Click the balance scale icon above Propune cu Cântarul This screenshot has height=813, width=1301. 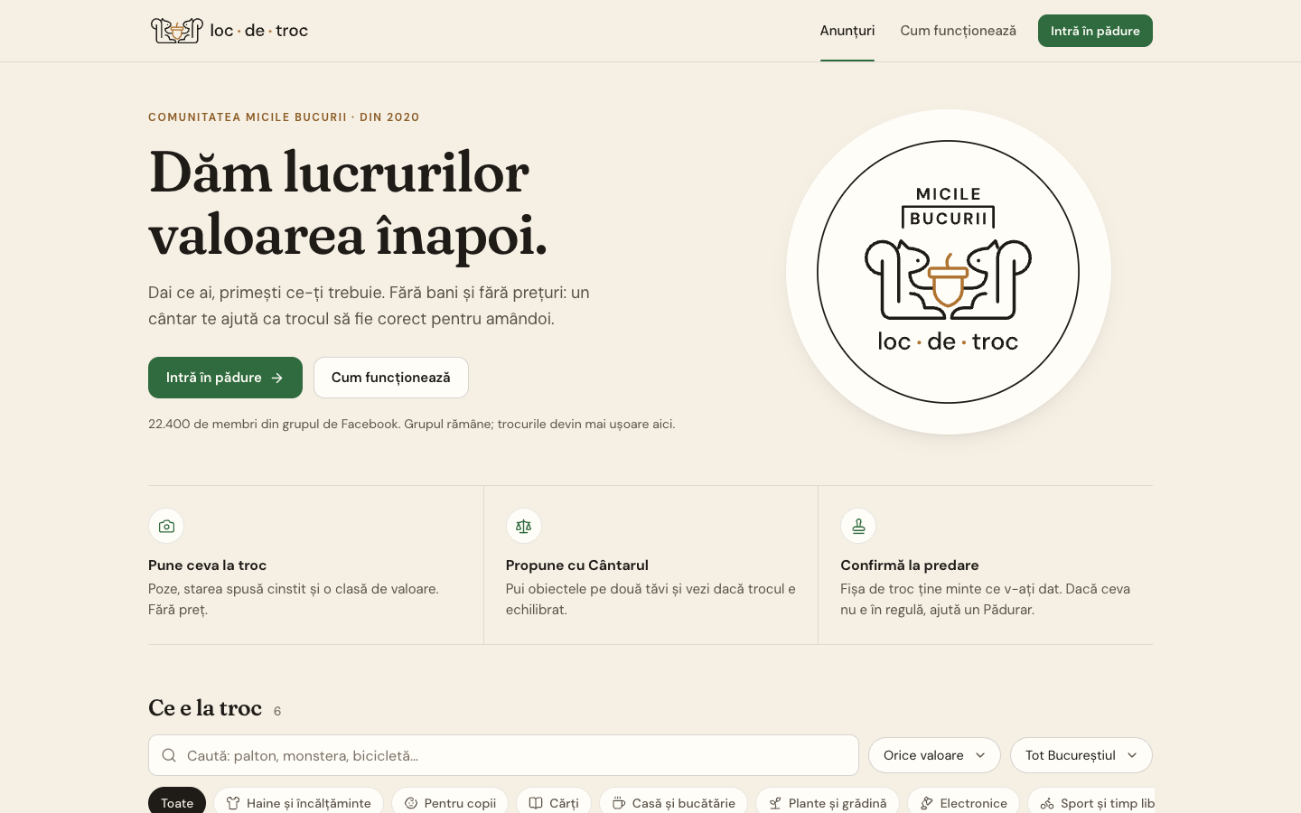[x=524, y=526]
